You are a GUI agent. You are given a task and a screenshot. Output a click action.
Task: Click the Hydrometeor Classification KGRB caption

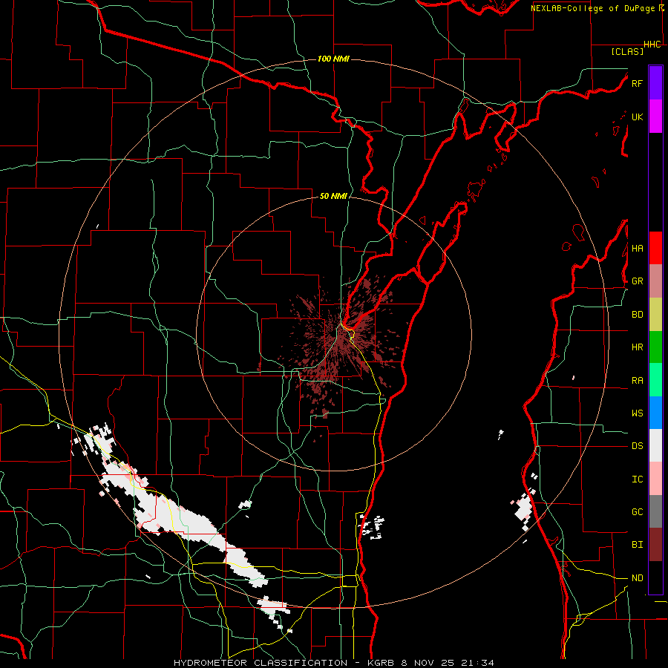coord(334,663)
